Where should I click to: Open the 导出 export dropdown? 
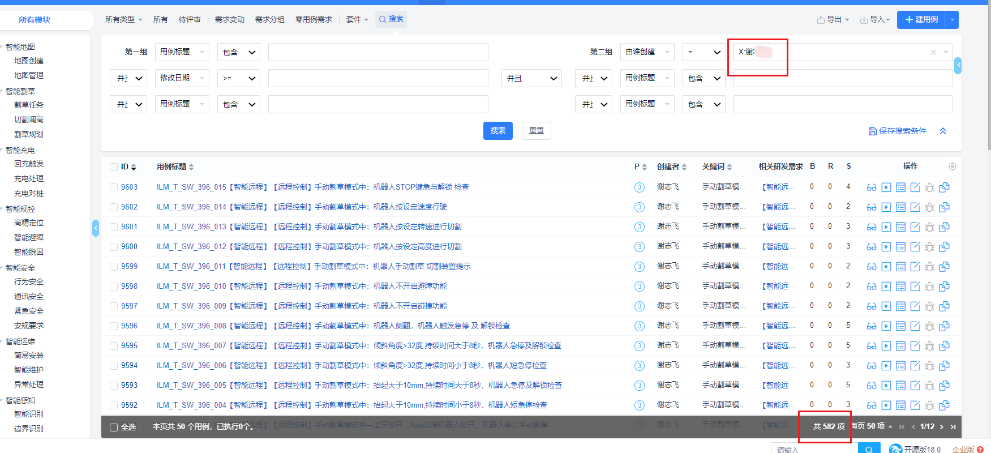point(833,20)
